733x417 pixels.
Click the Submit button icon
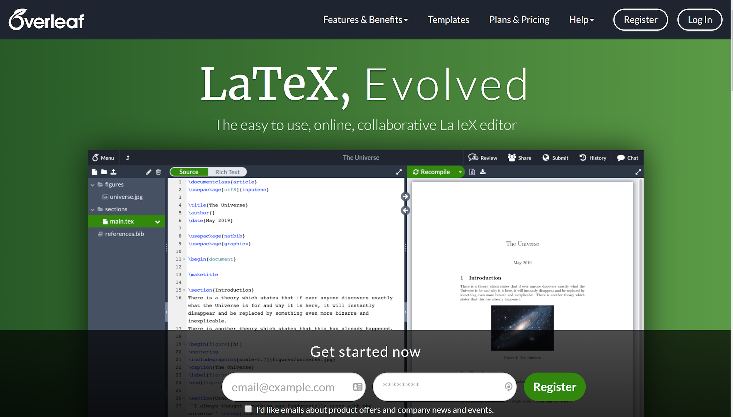coord(546,158)
